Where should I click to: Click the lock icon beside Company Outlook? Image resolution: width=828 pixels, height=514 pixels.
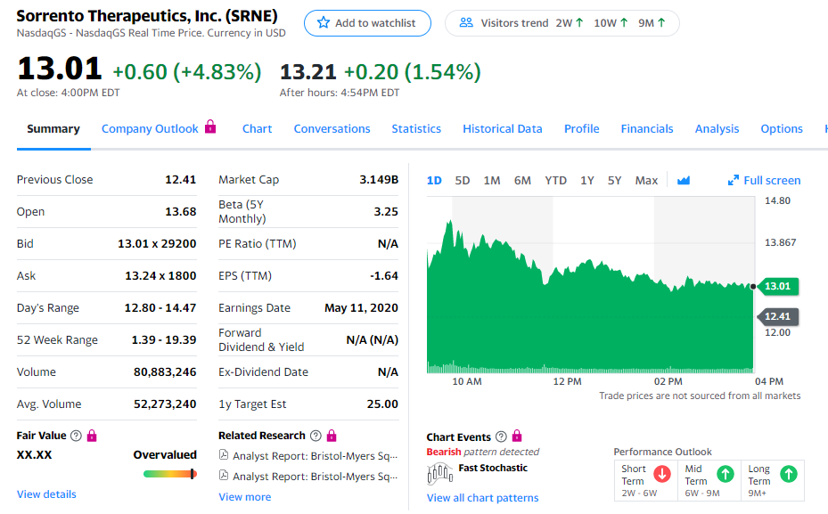click(210, 126)
